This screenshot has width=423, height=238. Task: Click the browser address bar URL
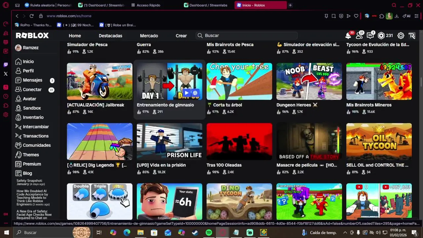[69, 16]
